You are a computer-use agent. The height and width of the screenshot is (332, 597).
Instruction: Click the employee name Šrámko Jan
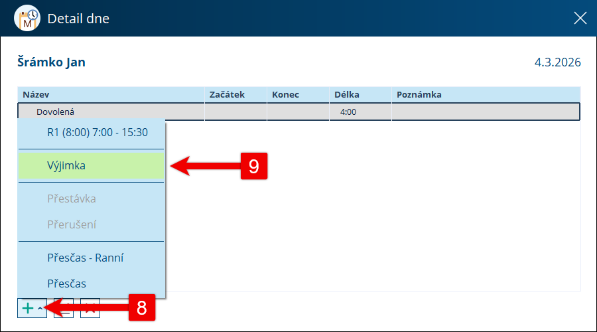tap(51, 62)
